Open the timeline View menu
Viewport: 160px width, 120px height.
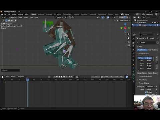(8, 77)
